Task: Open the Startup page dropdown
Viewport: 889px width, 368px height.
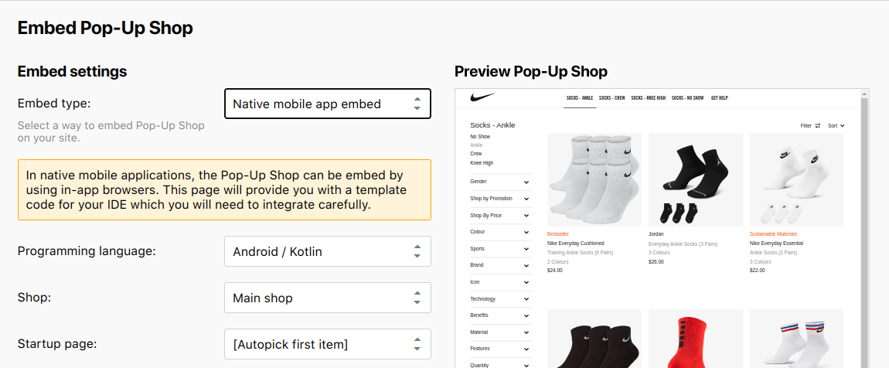Action: (328, 344)
